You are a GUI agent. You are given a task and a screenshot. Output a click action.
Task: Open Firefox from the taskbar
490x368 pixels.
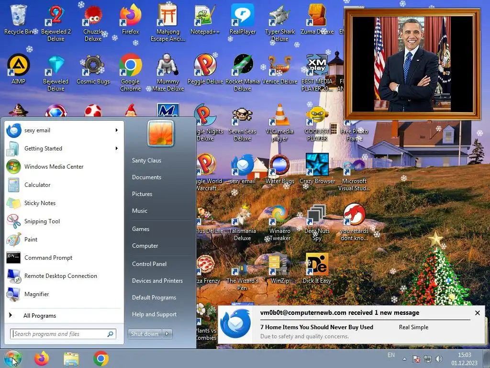(42, 358)
